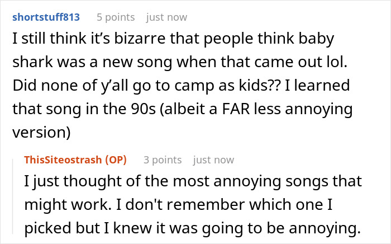The image size is (391, 244).
Task: Click the reply line 'I just thought of the most'
Action: coord(193,181)
